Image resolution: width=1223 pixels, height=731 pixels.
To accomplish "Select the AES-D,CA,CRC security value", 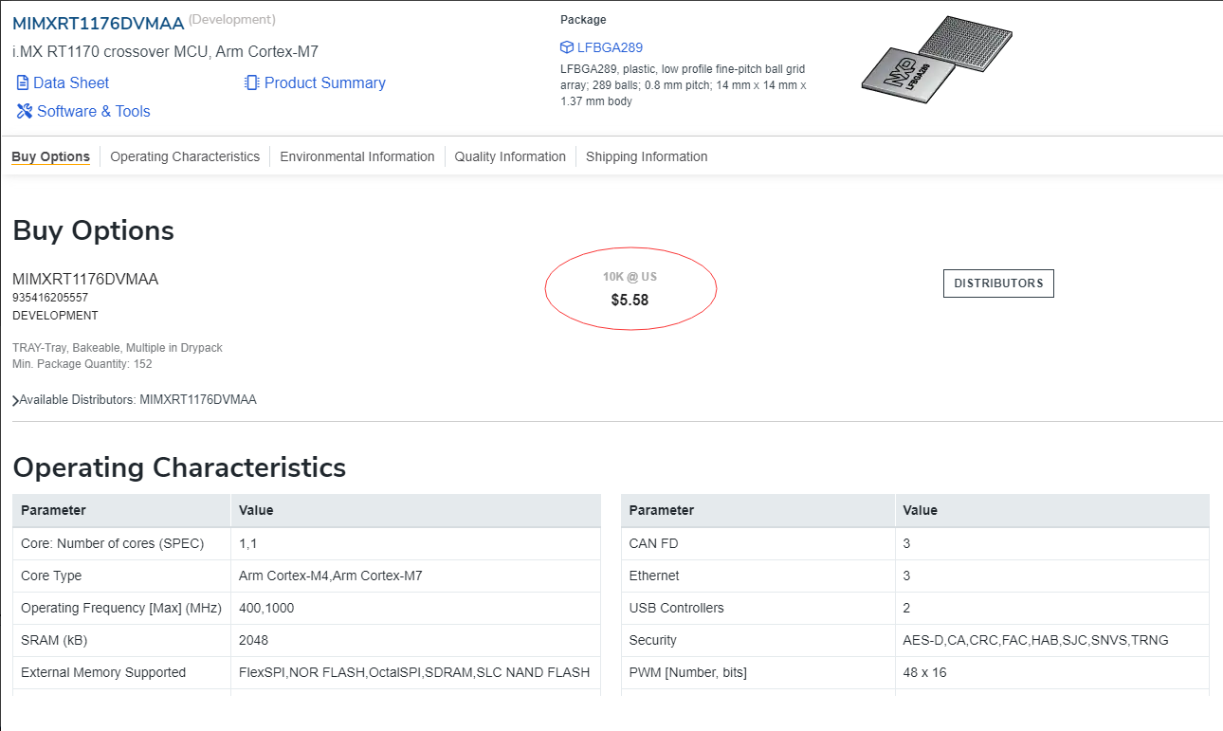I will coord(1035,640).
